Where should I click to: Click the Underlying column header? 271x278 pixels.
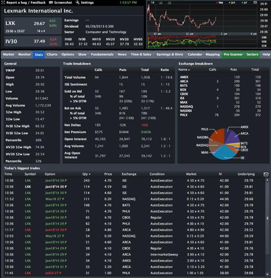click(x=246, y=174)
